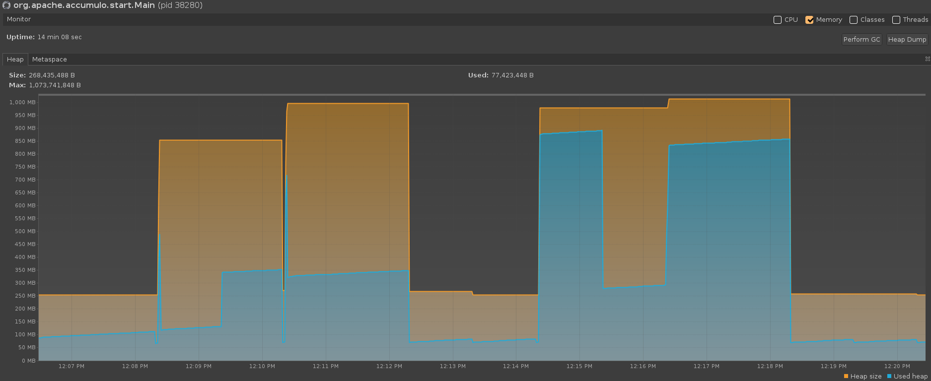Click the process title org.apache.accumulo.start.Main

(x=84, y=5)
